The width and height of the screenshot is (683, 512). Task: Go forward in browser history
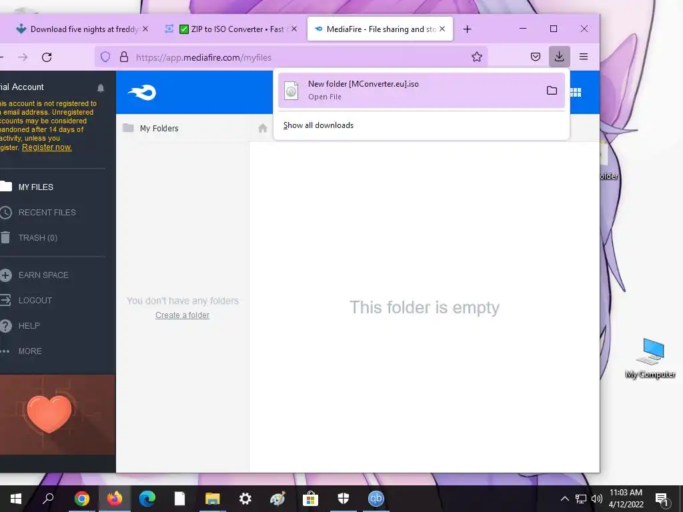[x=23, y=57]
